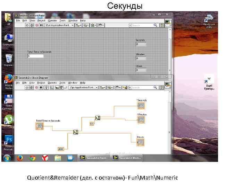Open Firefox from taskbar
Viewport: 250px width, 188px height.
tap(19, 158)
